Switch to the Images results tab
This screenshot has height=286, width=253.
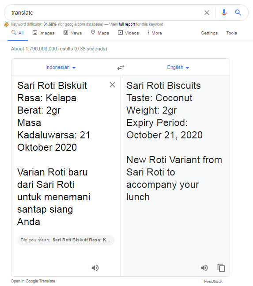pyautogui.click(x=44, y=33)
